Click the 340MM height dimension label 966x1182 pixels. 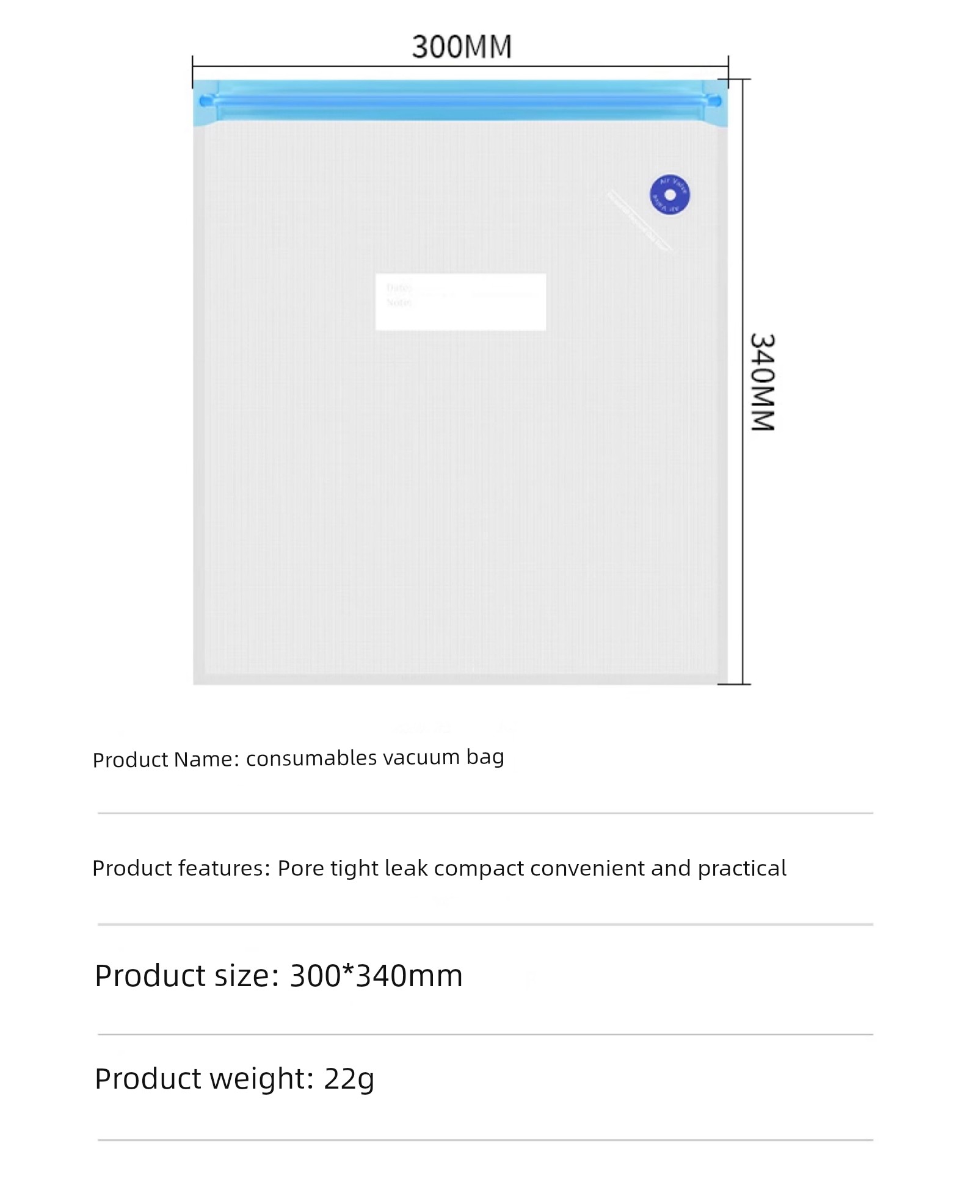tap(762, 382)
